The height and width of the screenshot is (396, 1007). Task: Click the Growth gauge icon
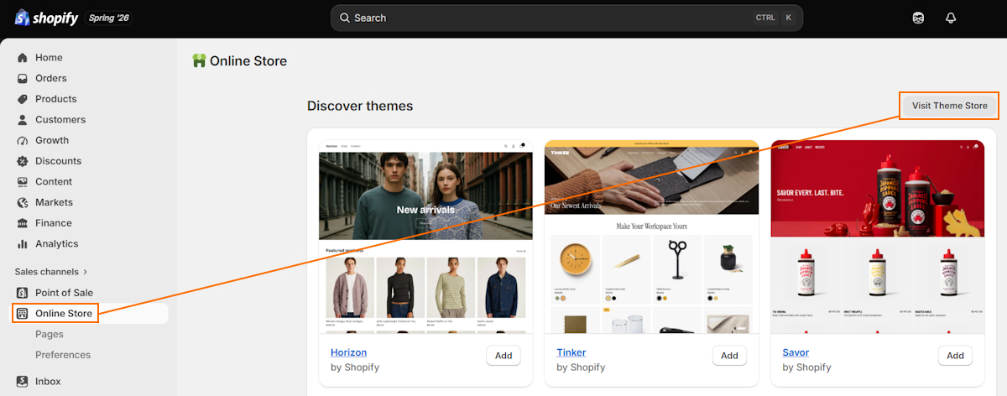tap(23, 140)
